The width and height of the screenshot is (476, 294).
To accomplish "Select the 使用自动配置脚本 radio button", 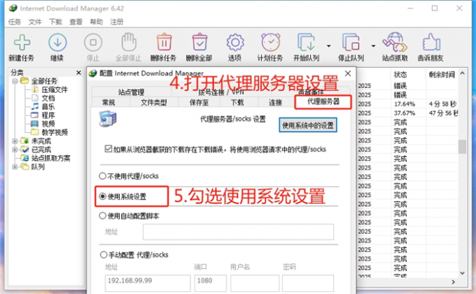I will [103, 216].
